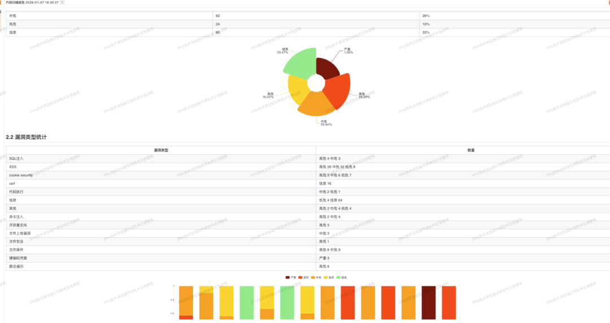Click the count cell 高危 39 中危 32 低危 8

click(463, 167)
